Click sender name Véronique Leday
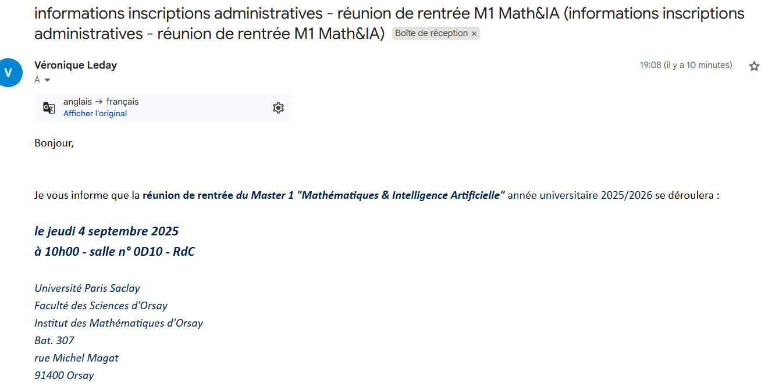The width and height of the screenshot is (772, 390). click(76, 65)
